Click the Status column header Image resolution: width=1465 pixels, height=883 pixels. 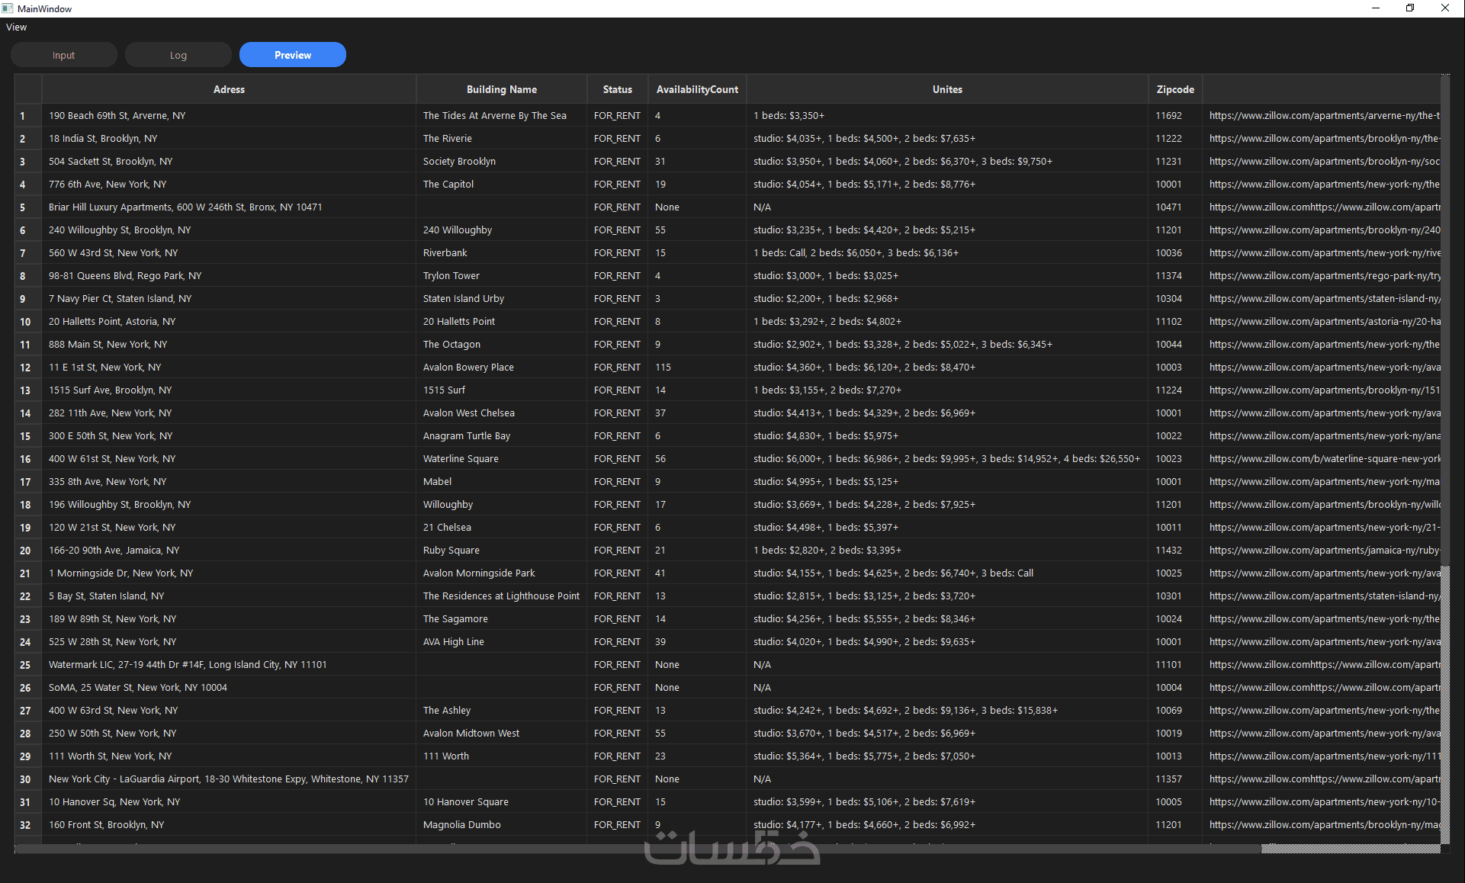point(617,89)
